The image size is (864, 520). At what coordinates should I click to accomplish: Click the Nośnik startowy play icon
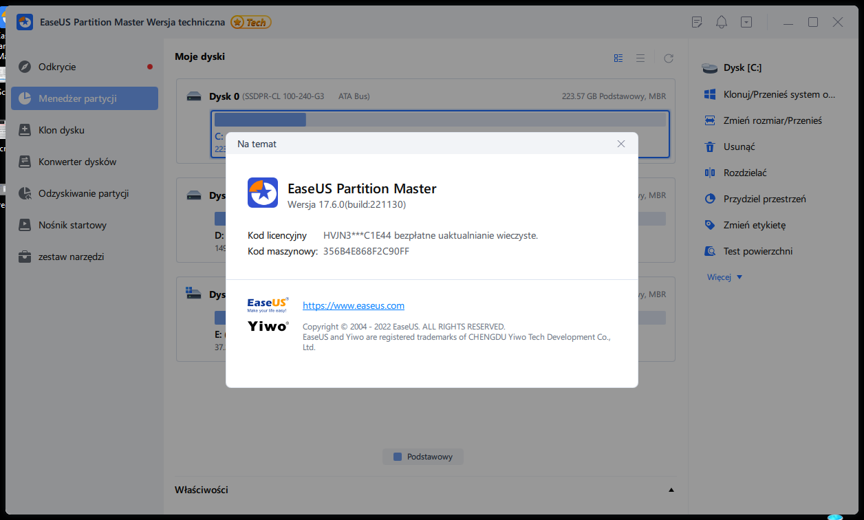[x=25, y=225]
